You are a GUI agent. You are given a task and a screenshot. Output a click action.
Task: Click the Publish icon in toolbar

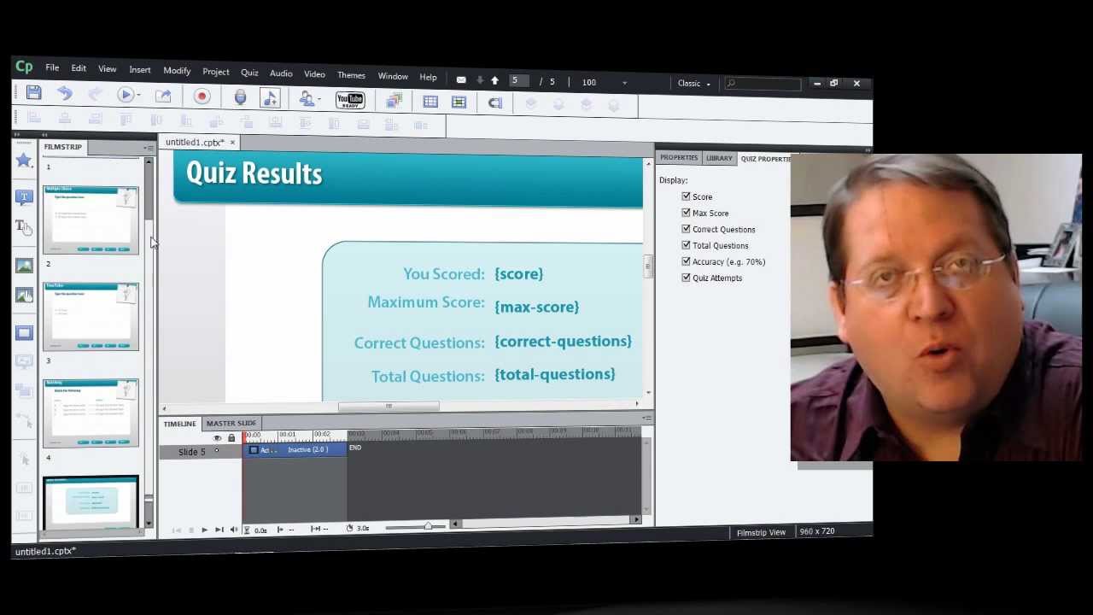click(163, 96)
